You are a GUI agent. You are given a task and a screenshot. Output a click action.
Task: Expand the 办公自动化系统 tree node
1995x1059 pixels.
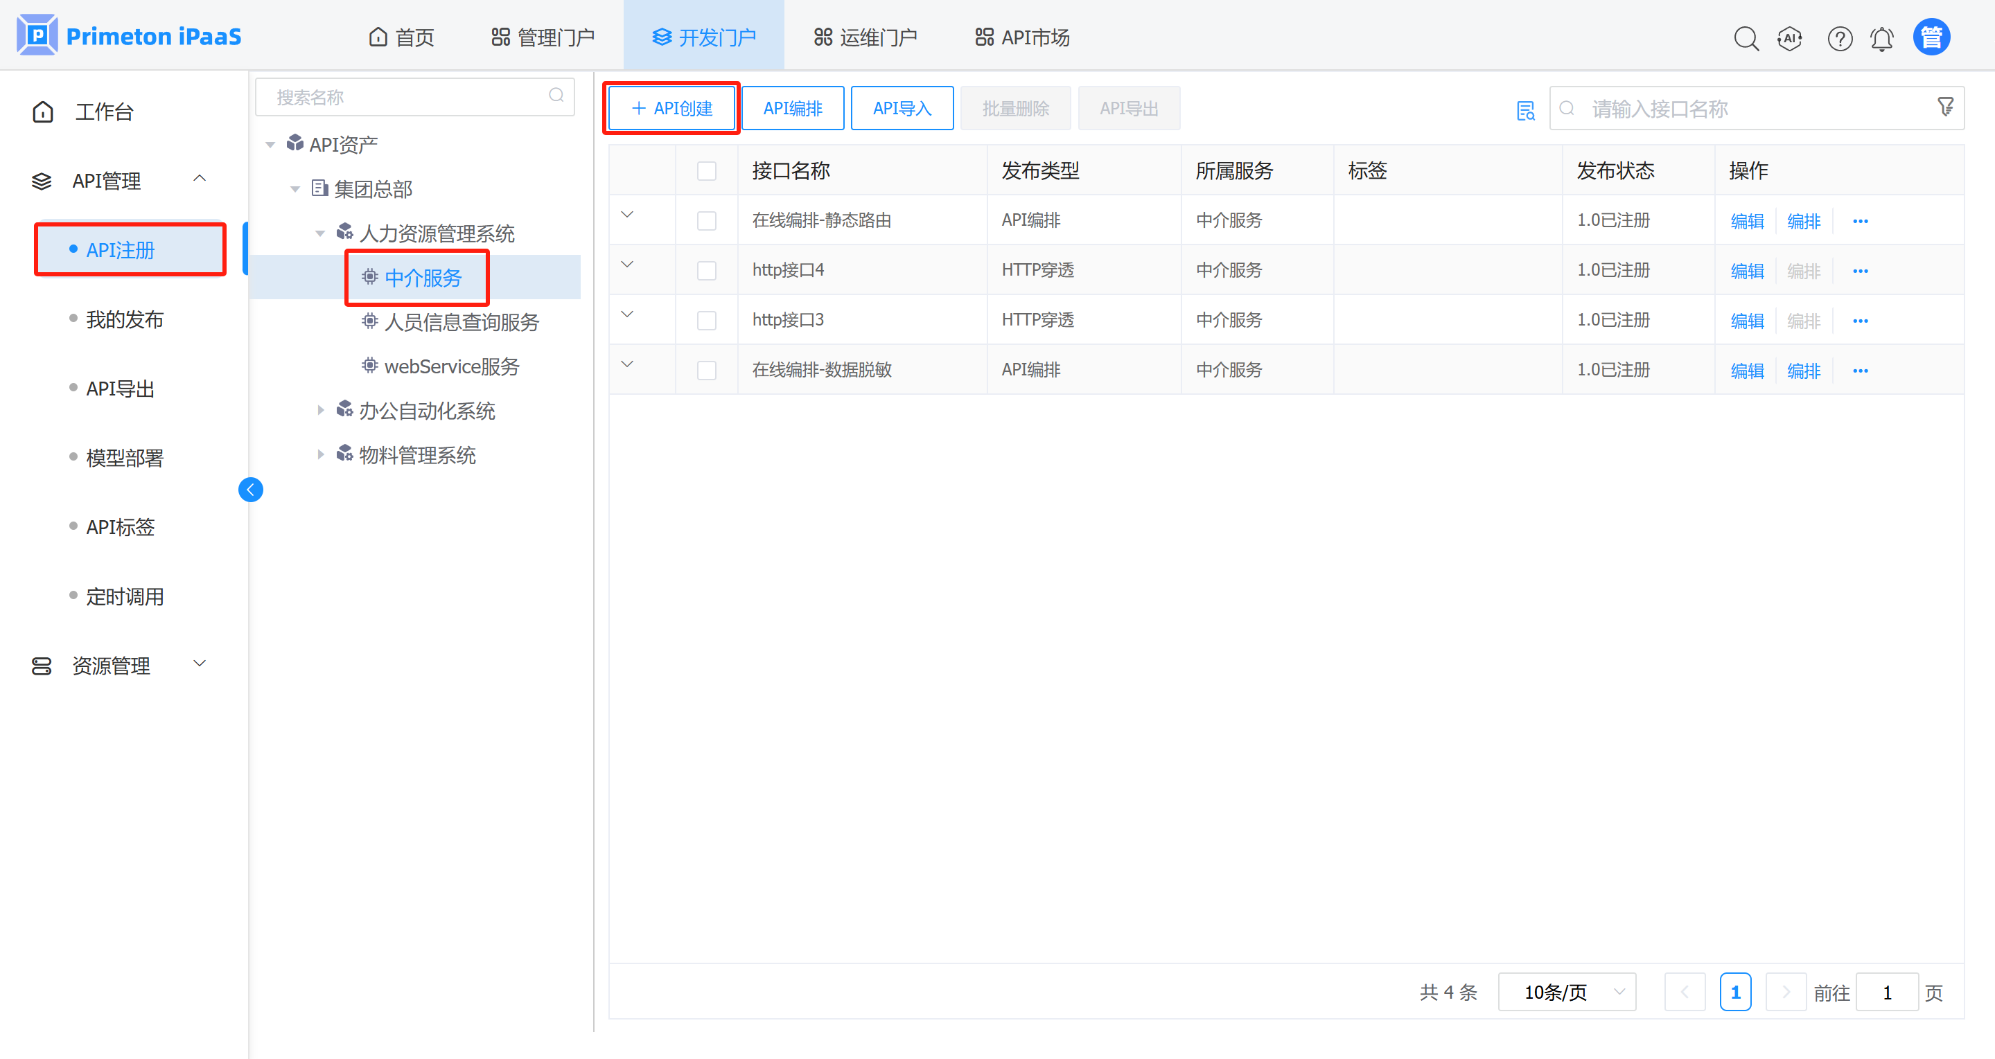320,410
